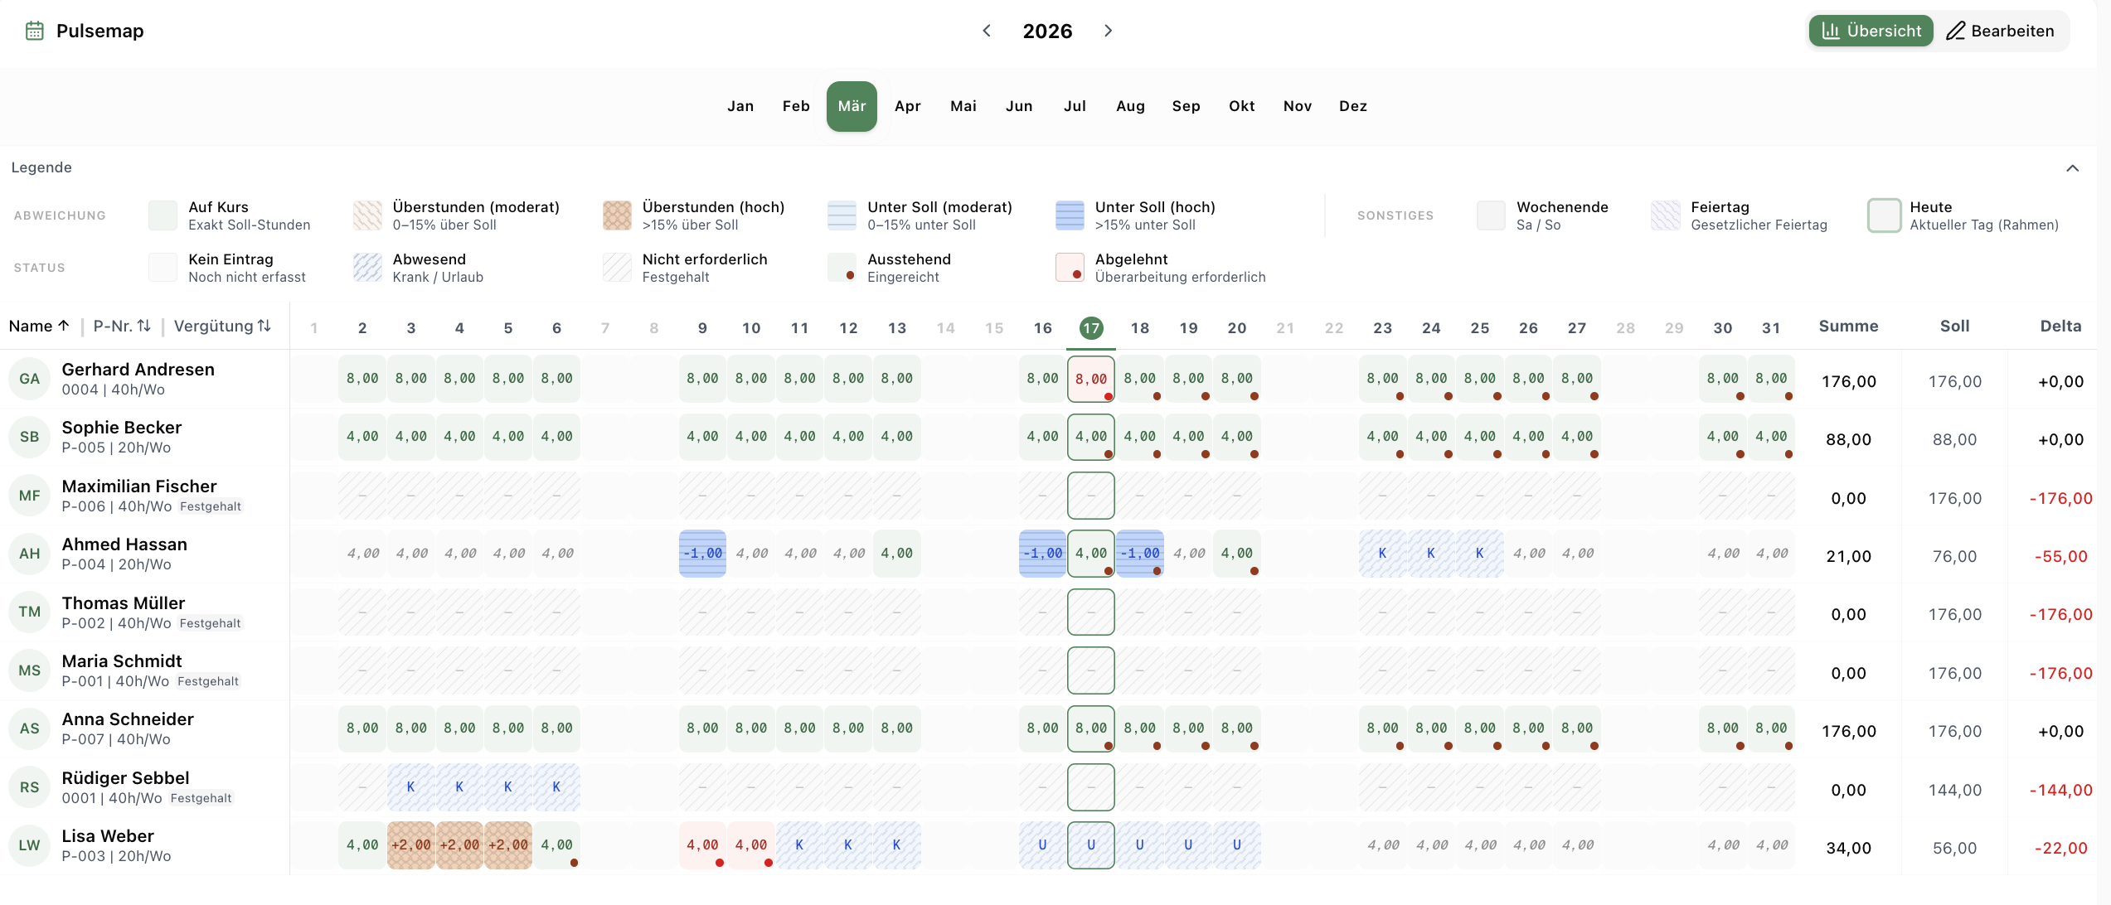The width and height of the screenshot is (2111, 905).
Task: Click the today marker day 17 header
Action: pyautogui.click(x=1091, y=328)
